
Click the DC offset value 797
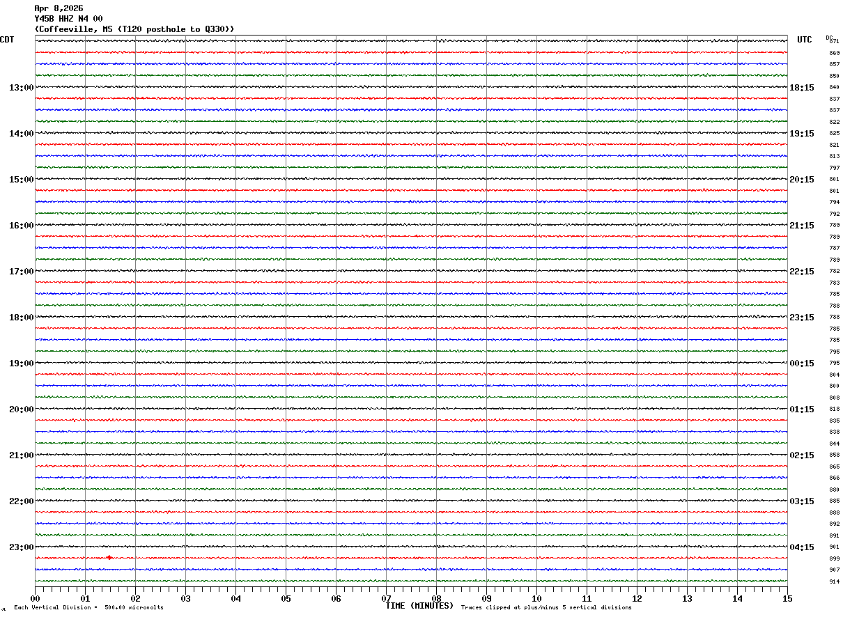[835, 168]
